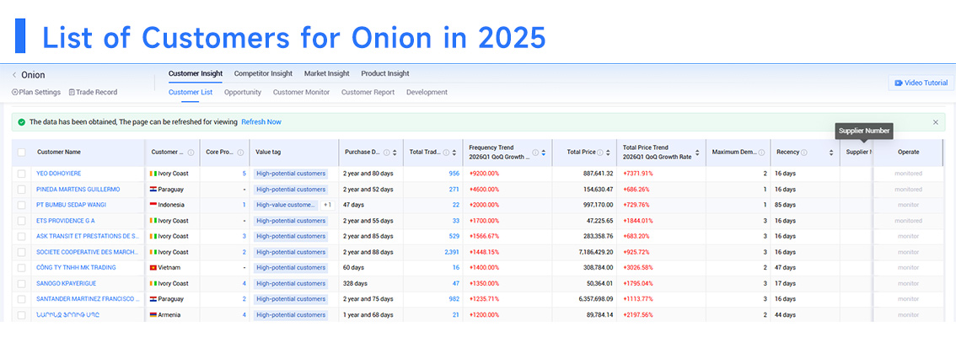The height and width of the screenshot is (348, 956).
Task: Click info icon on Purchase D... header
Action: 387,153
